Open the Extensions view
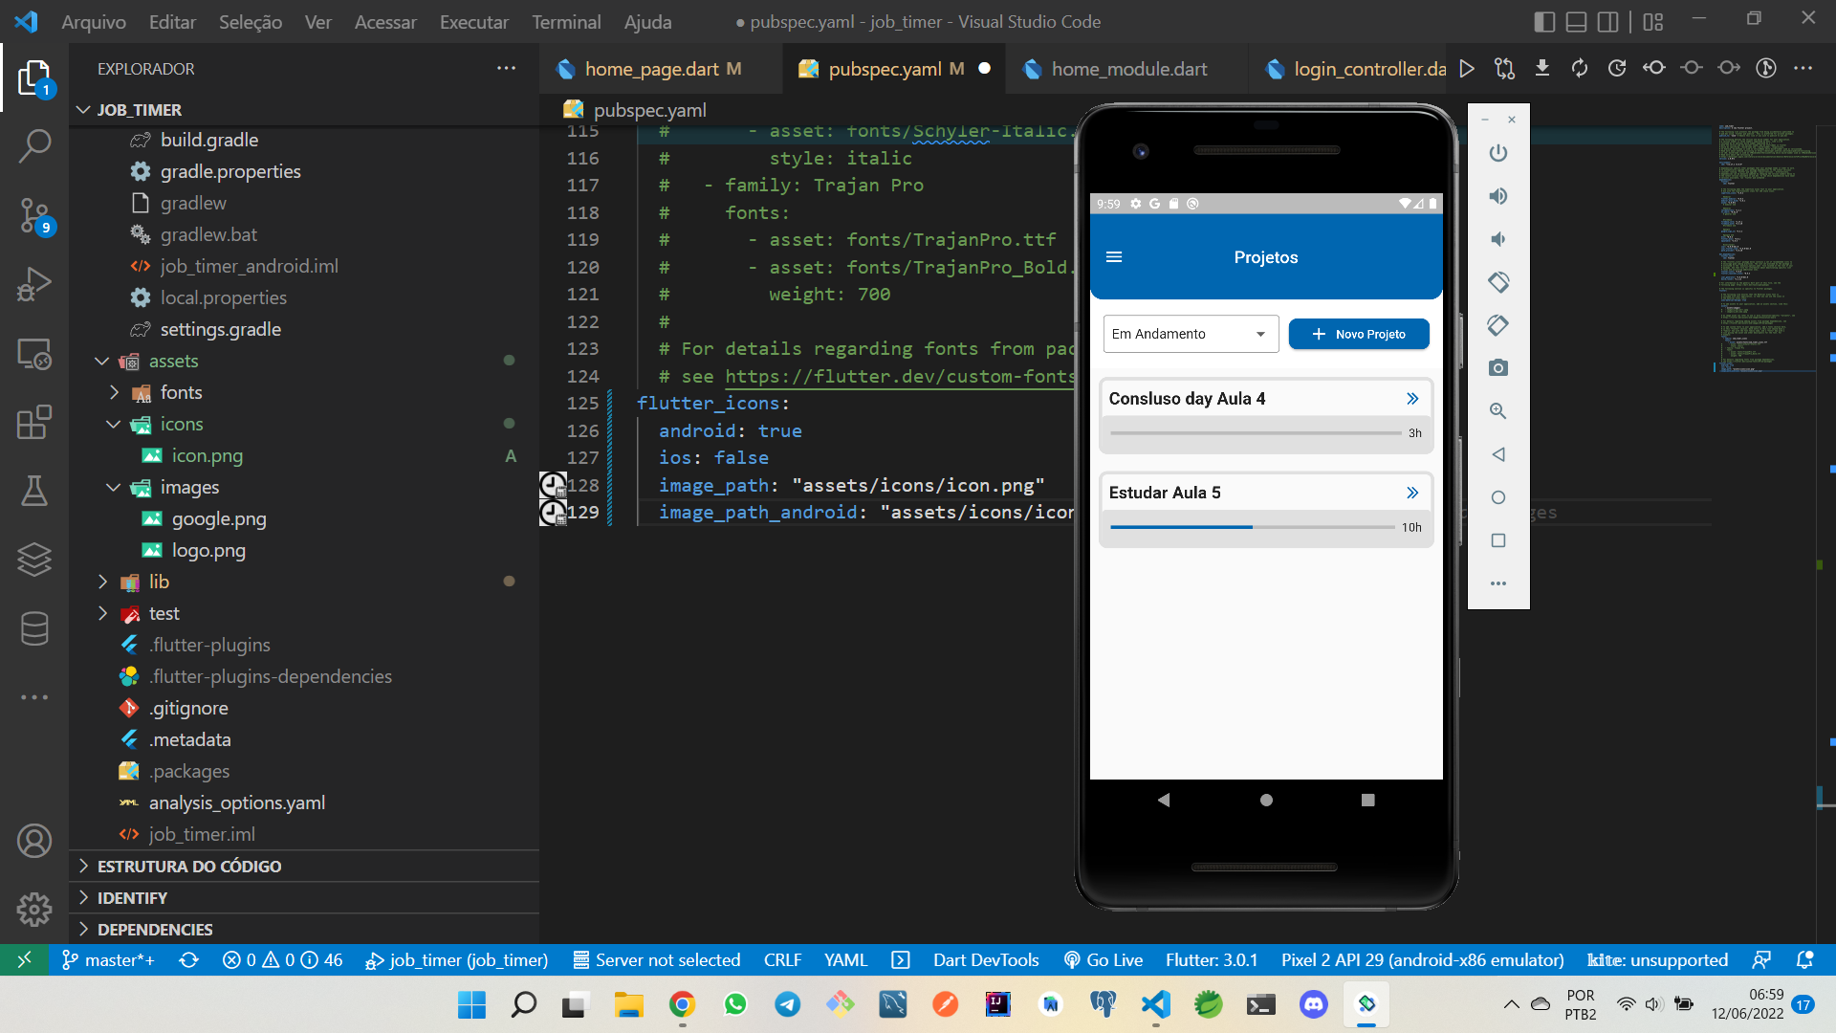 pos(34,422)
